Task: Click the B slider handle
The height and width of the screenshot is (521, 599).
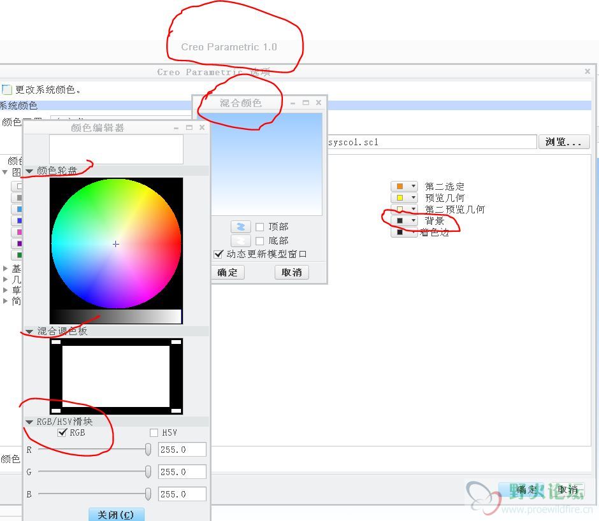Action: click(x=148, y=494)
